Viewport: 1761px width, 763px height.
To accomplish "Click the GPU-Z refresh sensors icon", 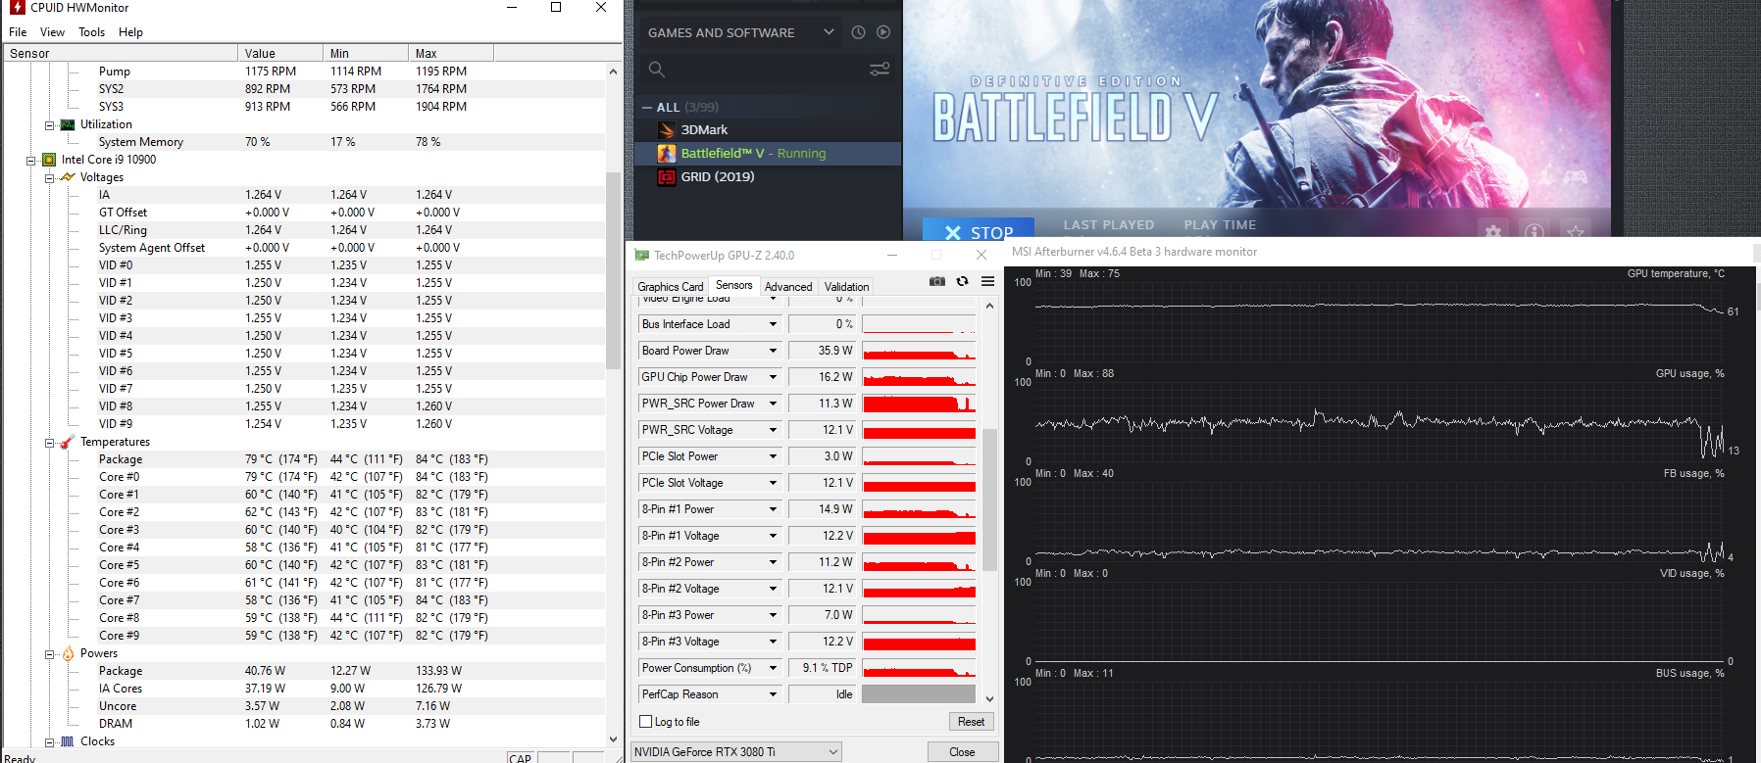I will tap(963, 281).
